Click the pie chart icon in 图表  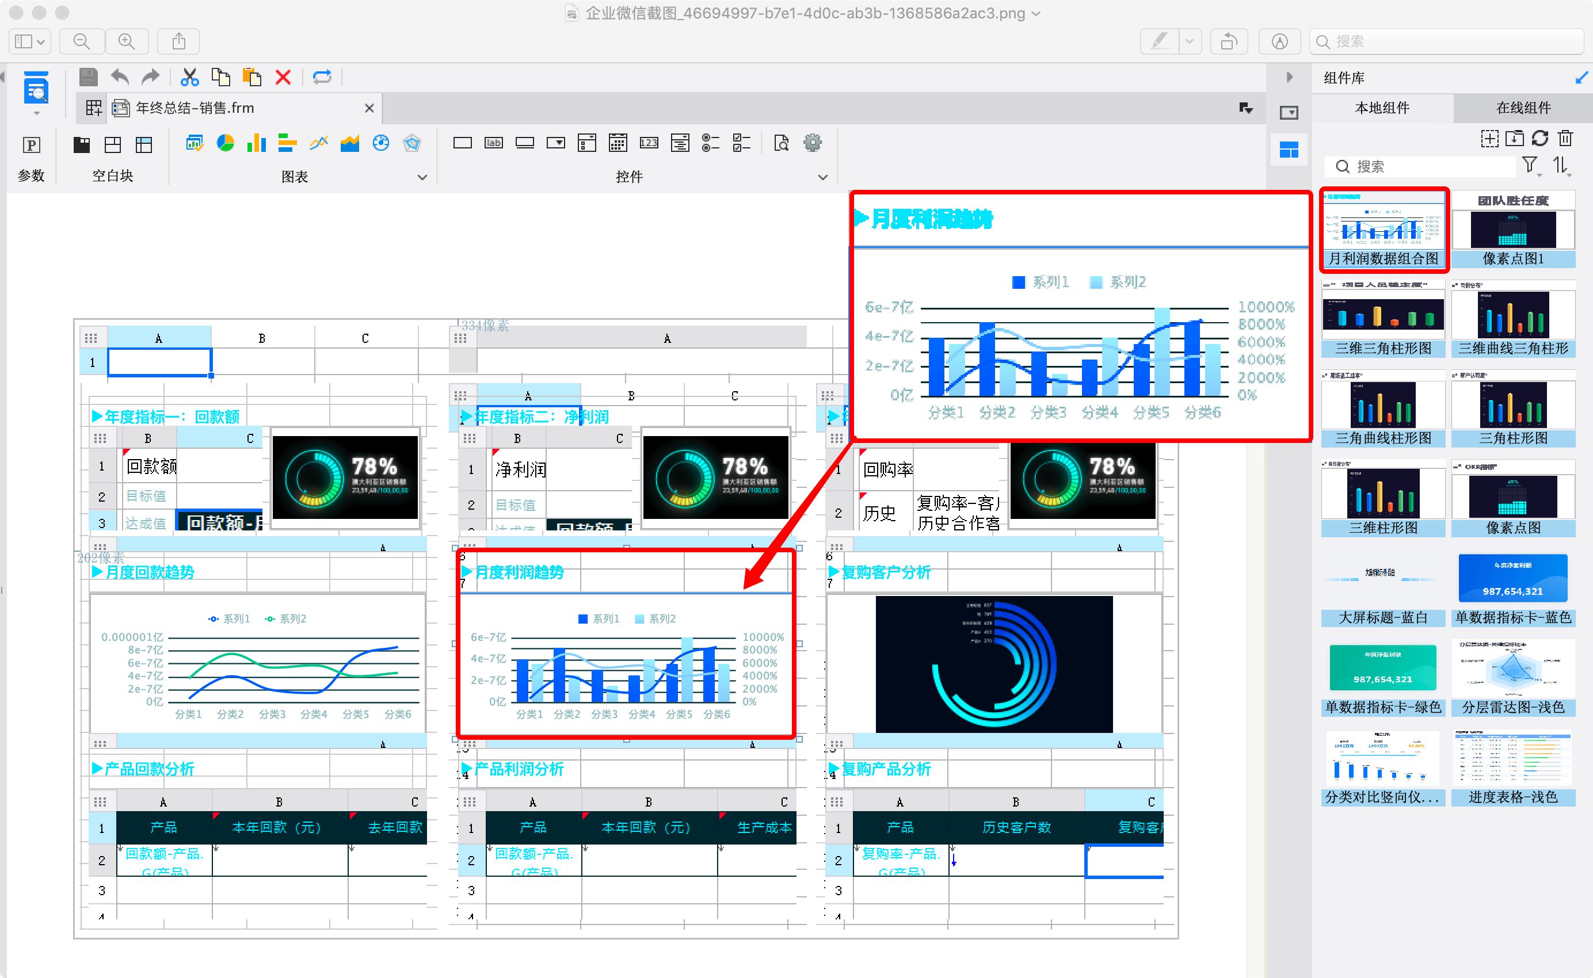(225, 143)
